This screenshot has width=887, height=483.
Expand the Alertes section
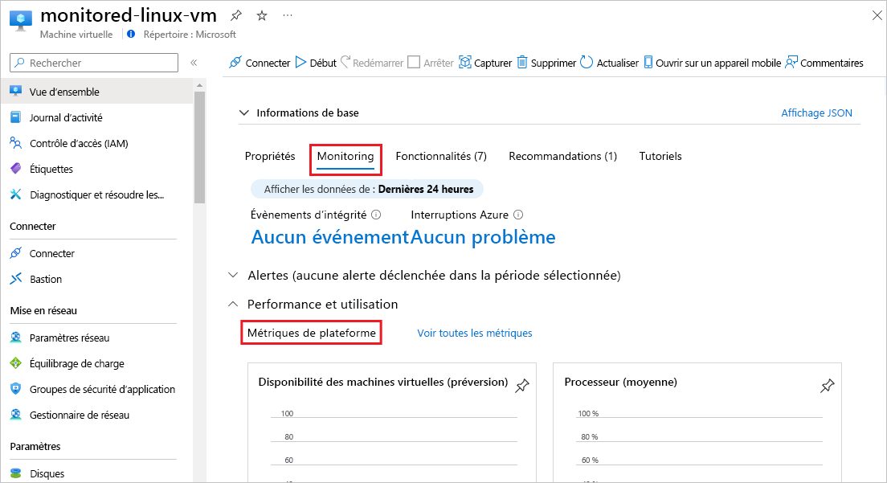click(x=233, y=276)
